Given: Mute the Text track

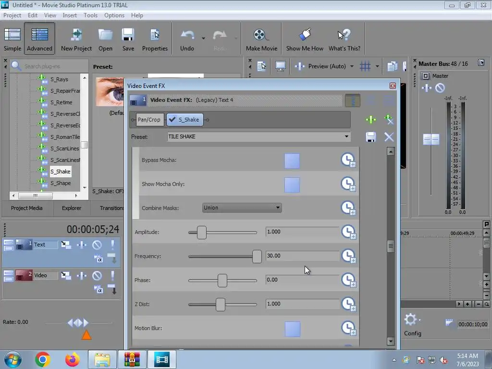Looking at the screenshot, I should point(97,245).
